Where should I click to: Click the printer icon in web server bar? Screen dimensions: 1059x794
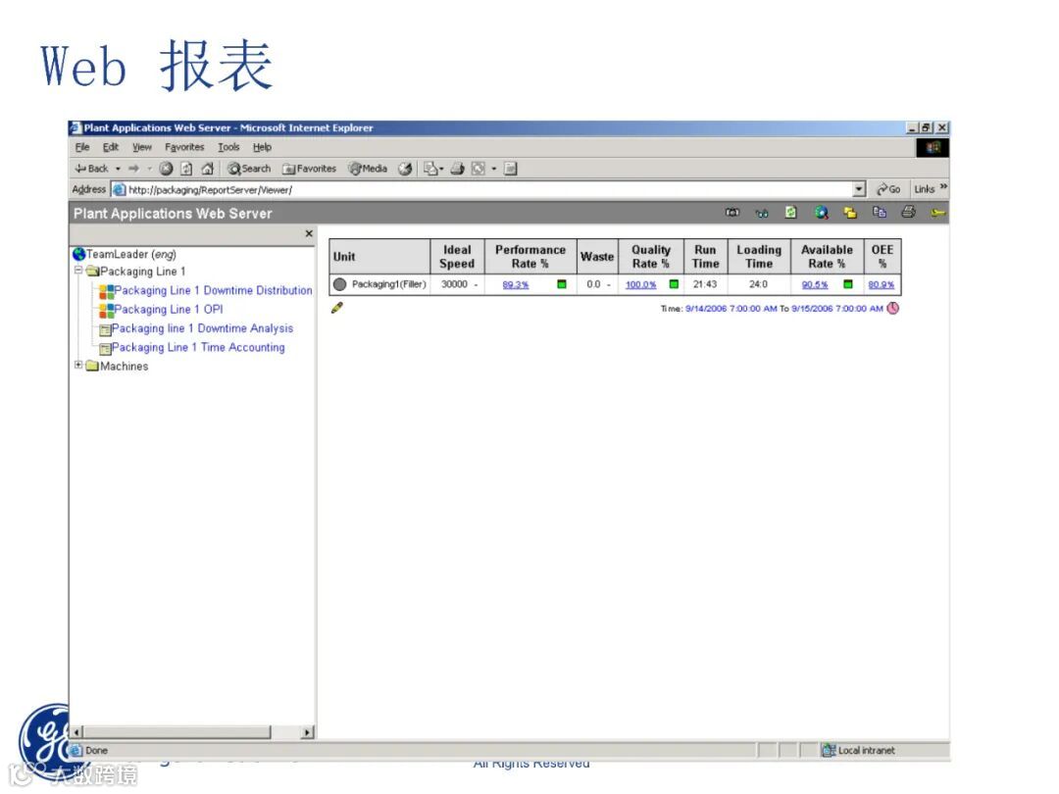coord(908,213)
